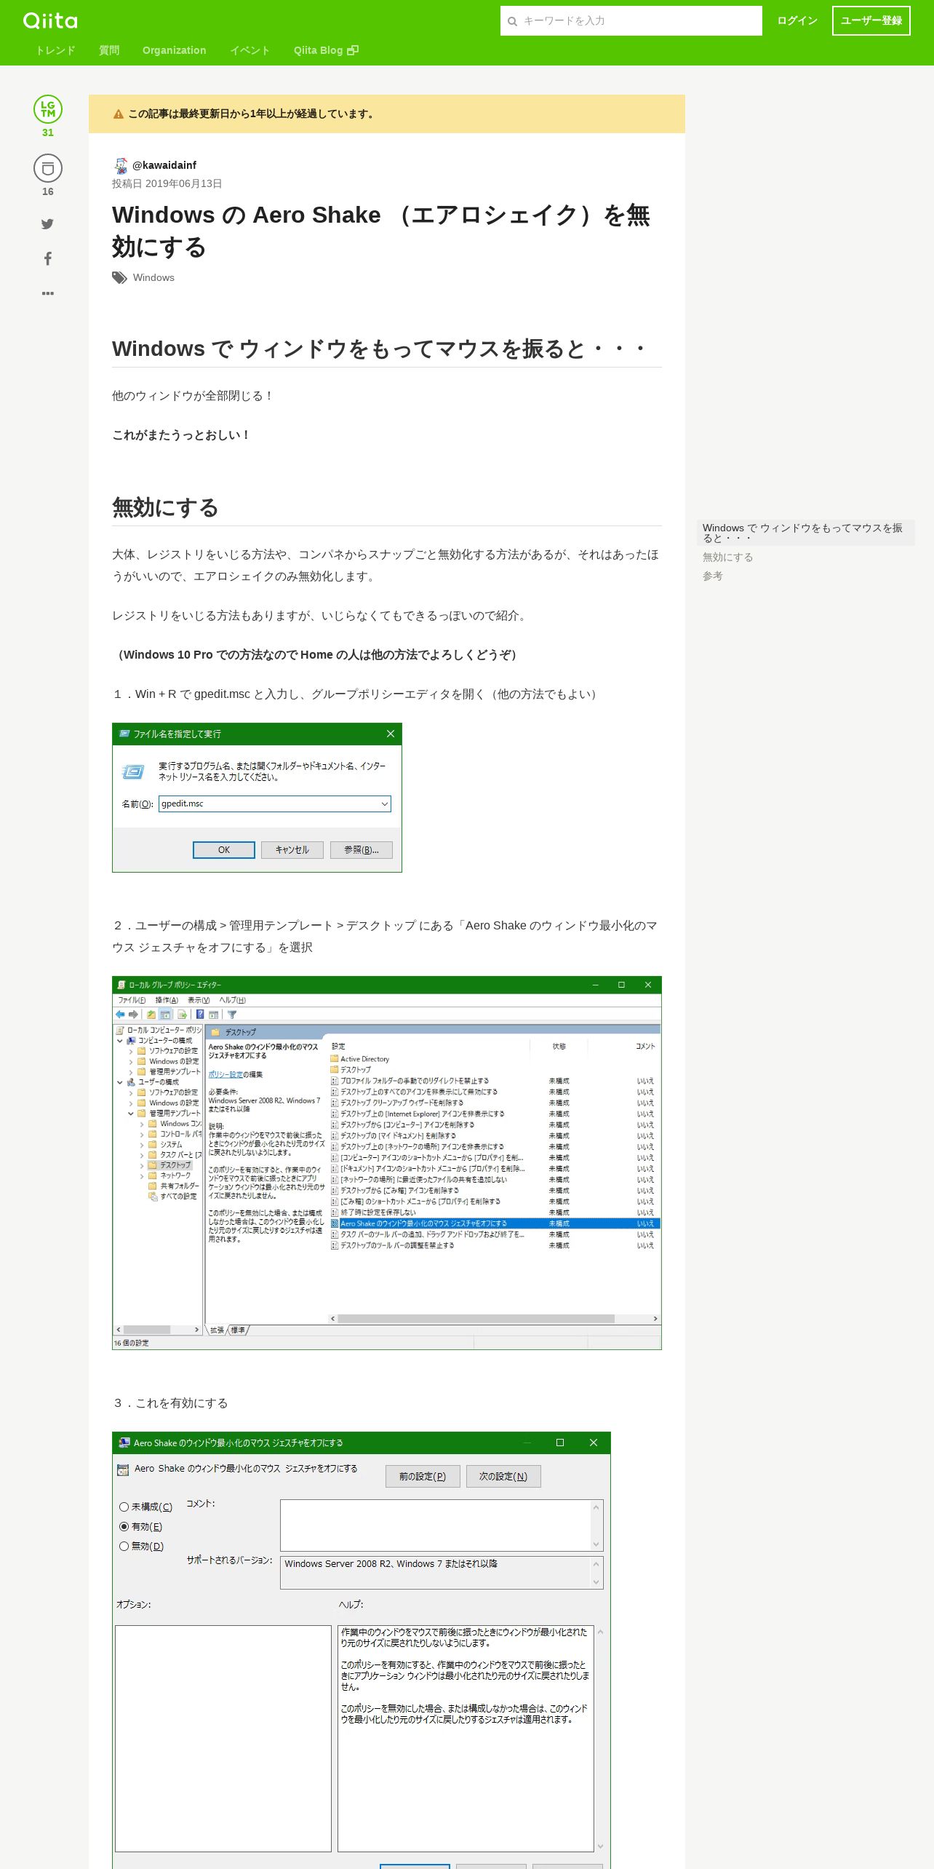
Task: Open the Organization nav item
Action: click(175, 50)
